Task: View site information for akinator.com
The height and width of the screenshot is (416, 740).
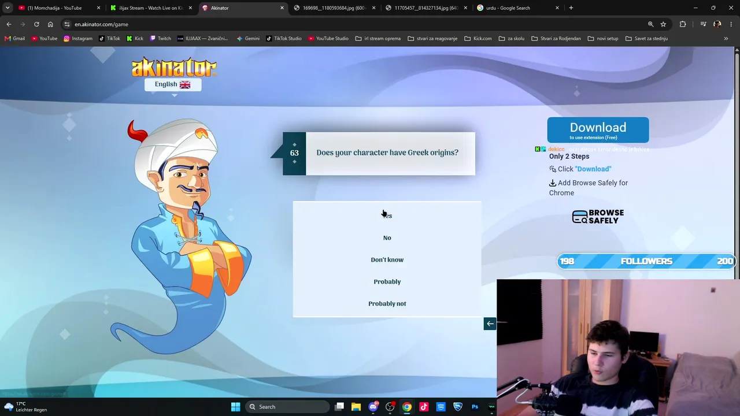Action: tap(67, 24)
